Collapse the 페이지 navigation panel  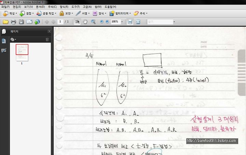pyautogui.click(x=49, y=31)
